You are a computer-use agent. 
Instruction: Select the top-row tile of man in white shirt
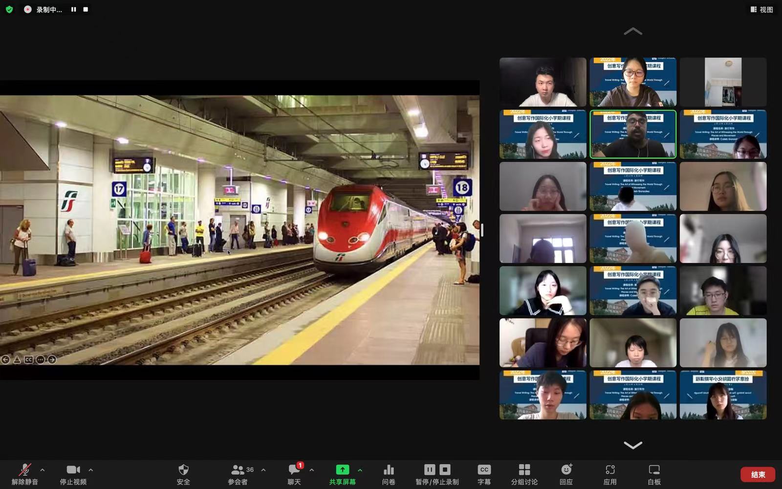click(x=543, y=82)
